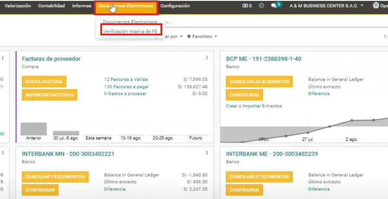388x199 pixels.
Task: Open the conversations chat icon with badge 2
Action: pos(276,6)
